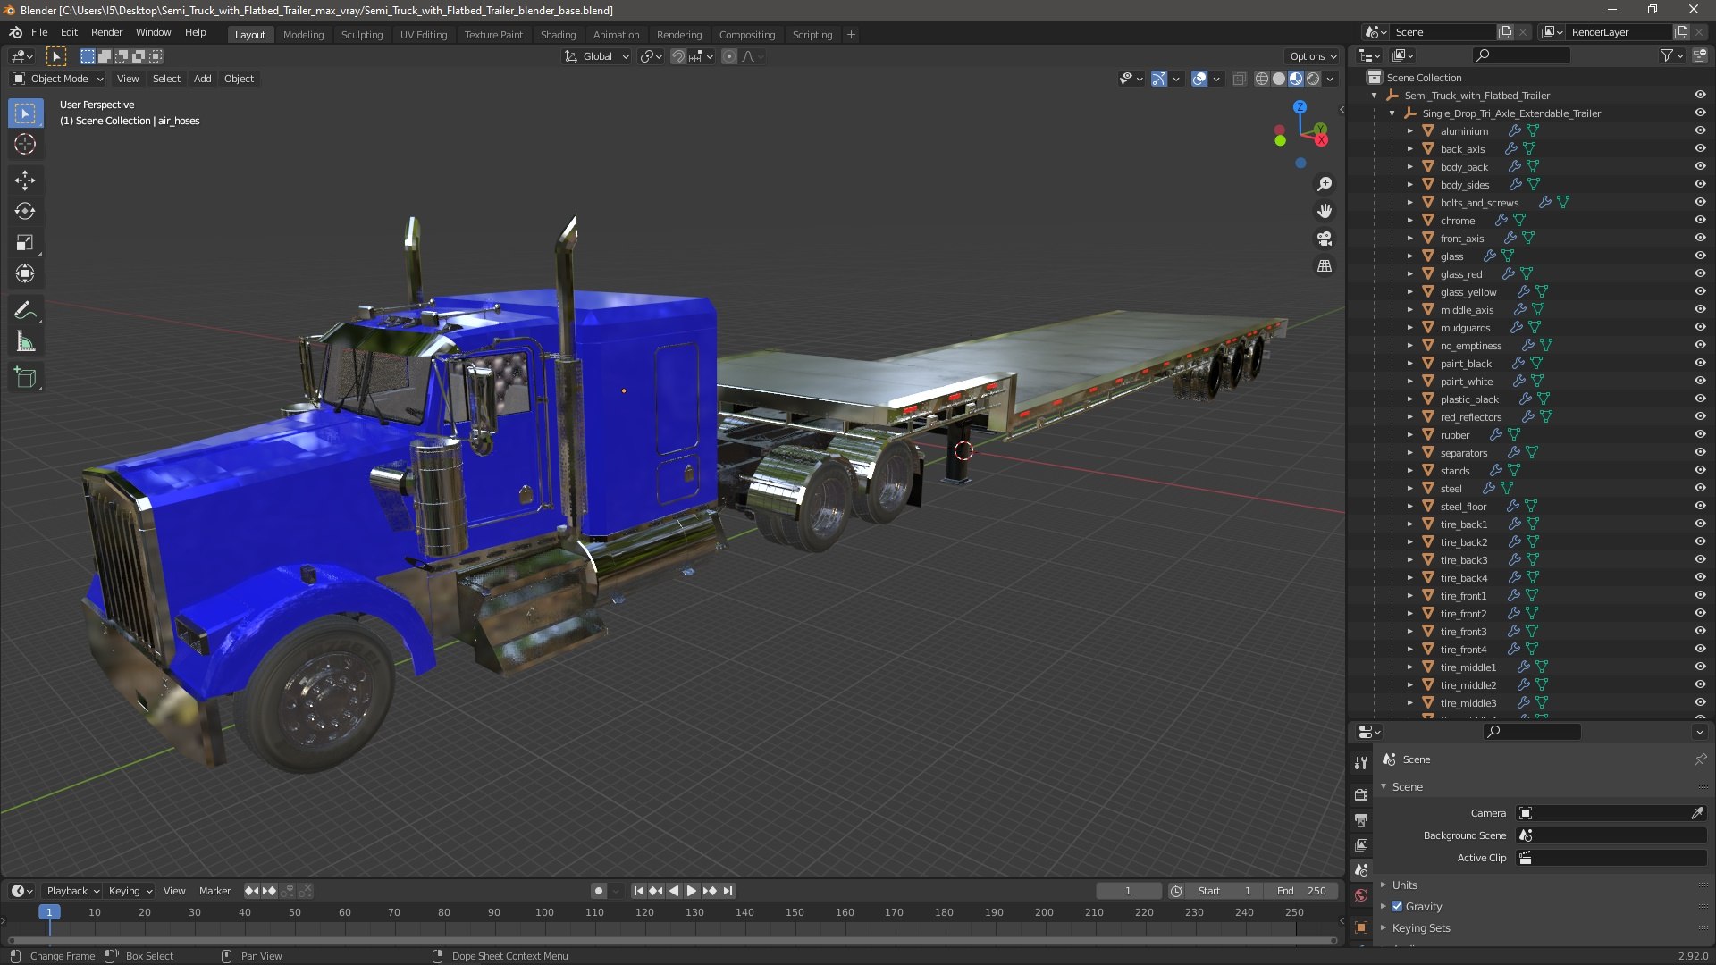
Task: Hide the glass_red object
Action: [1700, 274]
